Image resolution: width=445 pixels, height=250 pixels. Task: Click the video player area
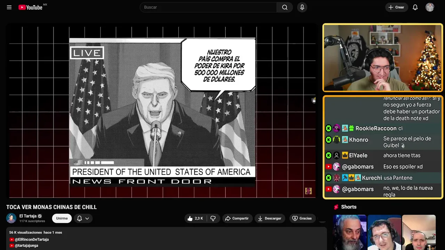162,111
